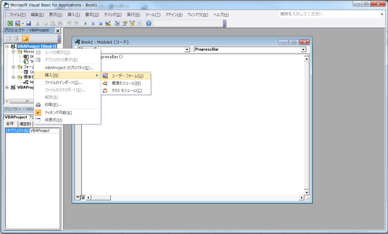
Task: Choose VBAProject のプロパティ(E) from context menu
Action: 67,68
